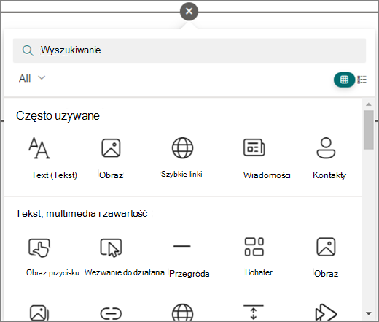Click the Często używane heading
Viewport: 379px width, 322px height.
click(x=58, y=116)
